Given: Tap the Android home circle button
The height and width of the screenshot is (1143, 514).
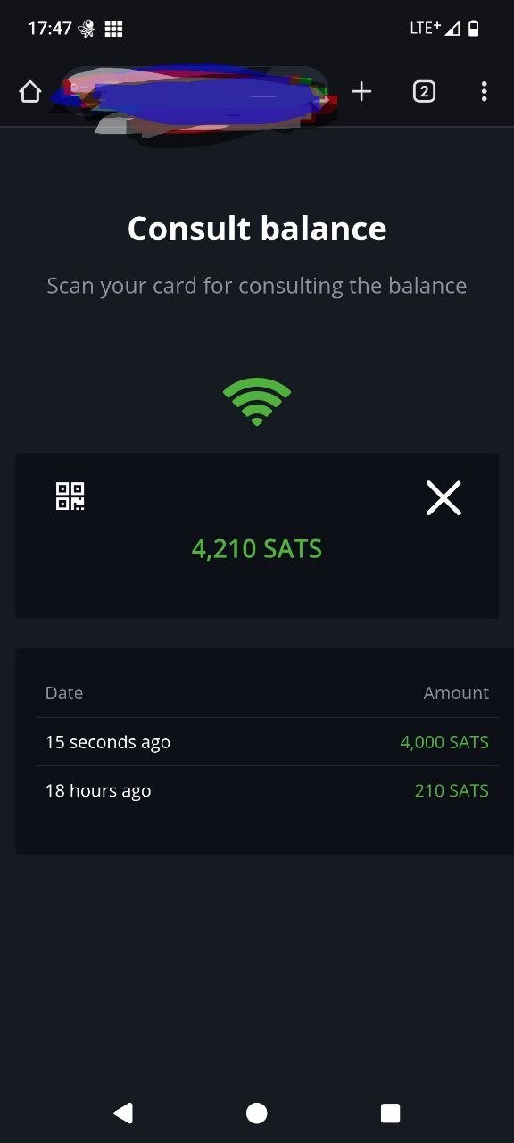Looking at the screenshot, I should 257,1113.
